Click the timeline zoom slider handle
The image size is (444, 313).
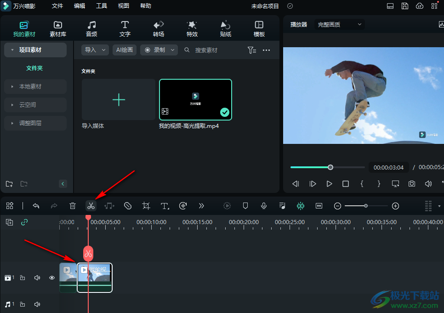366,206
